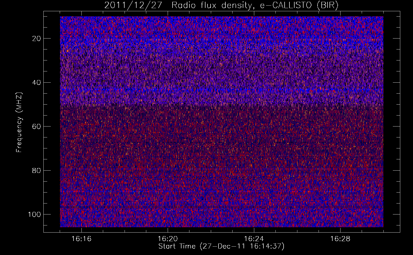
Task: Select the 'Frequency (MHZ)' y-axis label
Action: click(x=19, y=122)
